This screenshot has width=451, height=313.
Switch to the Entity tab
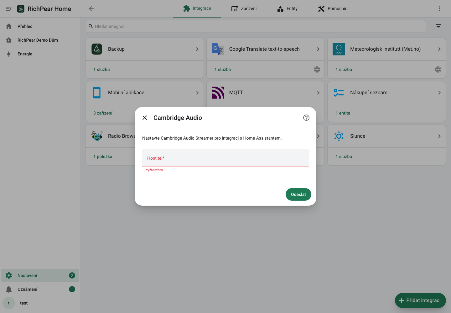tap(287, 8)
